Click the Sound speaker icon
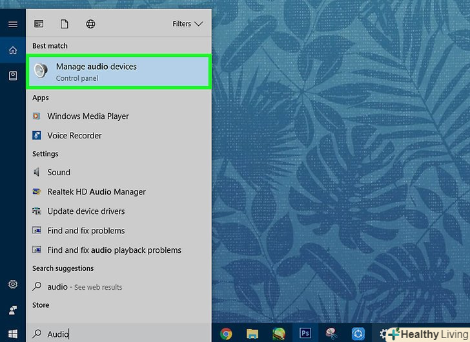470x342 pixels. click(37, 172)
